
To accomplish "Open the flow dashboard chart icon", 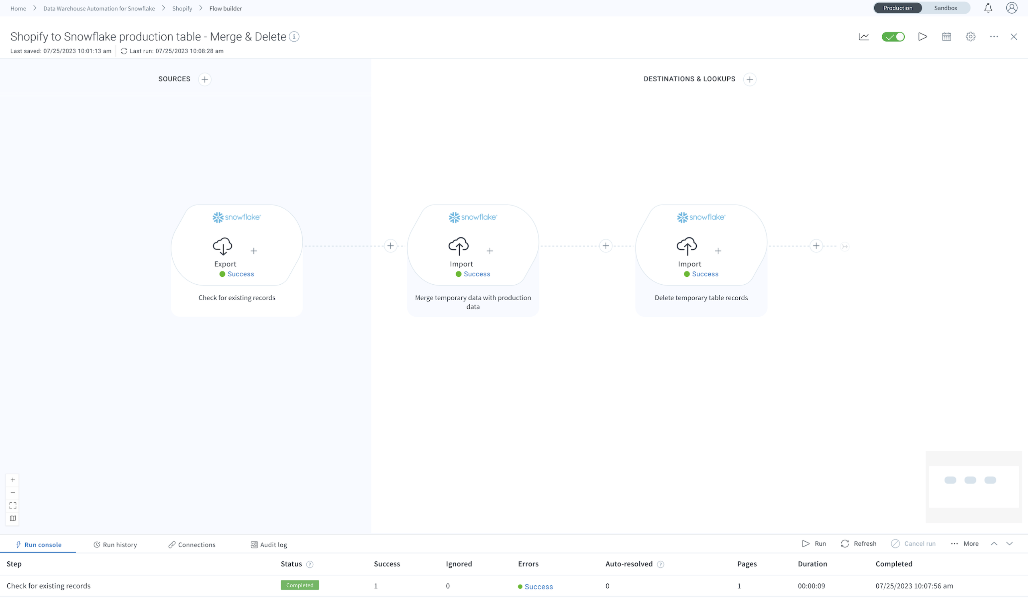I will pyautogui.click(x=864, y=36).
